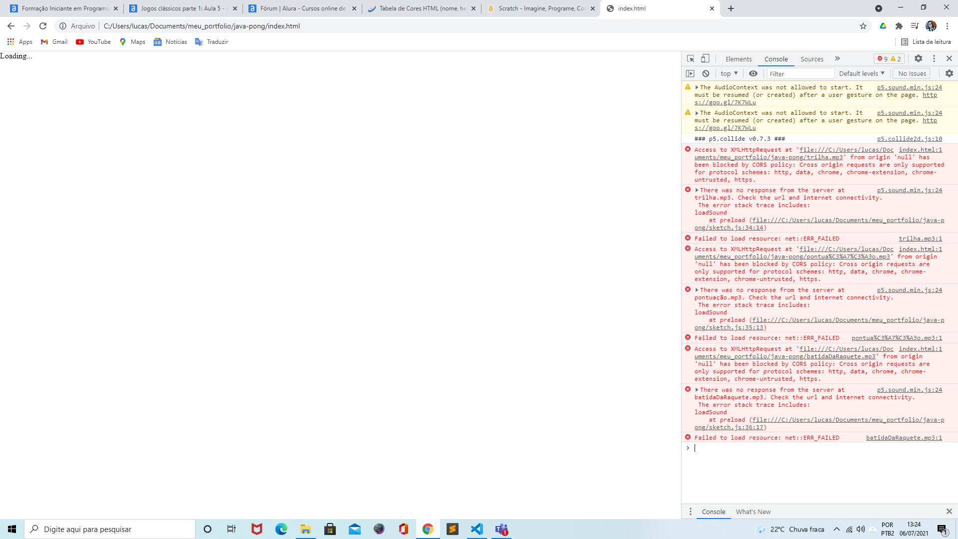This screenshot has width=958, height=539.
Task: Switch to Tabela de Cores HTML tab
Action: click(423, 8)
